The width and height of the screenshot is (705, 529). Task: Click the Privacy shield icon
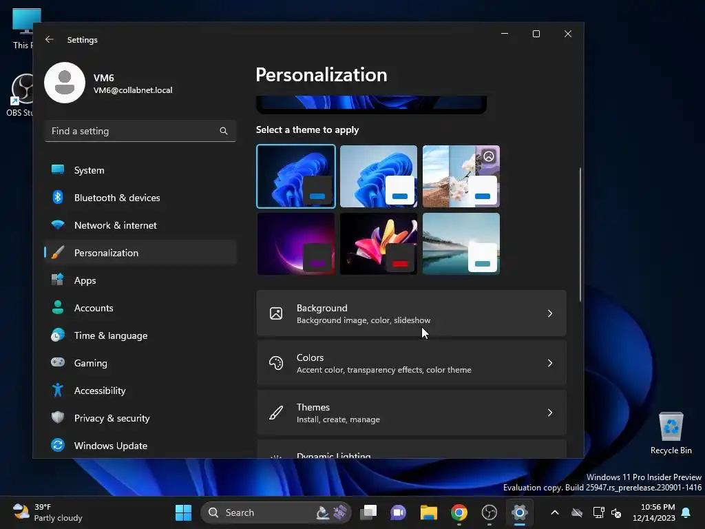tap(58, 417)
